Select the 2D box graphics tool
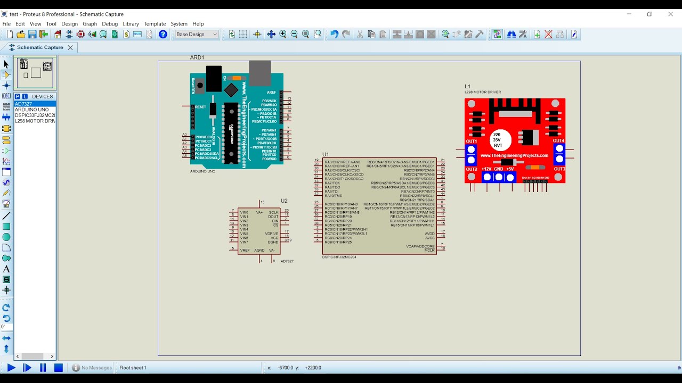The width and height of the screenshot is (682, 383). click(6, 227)
